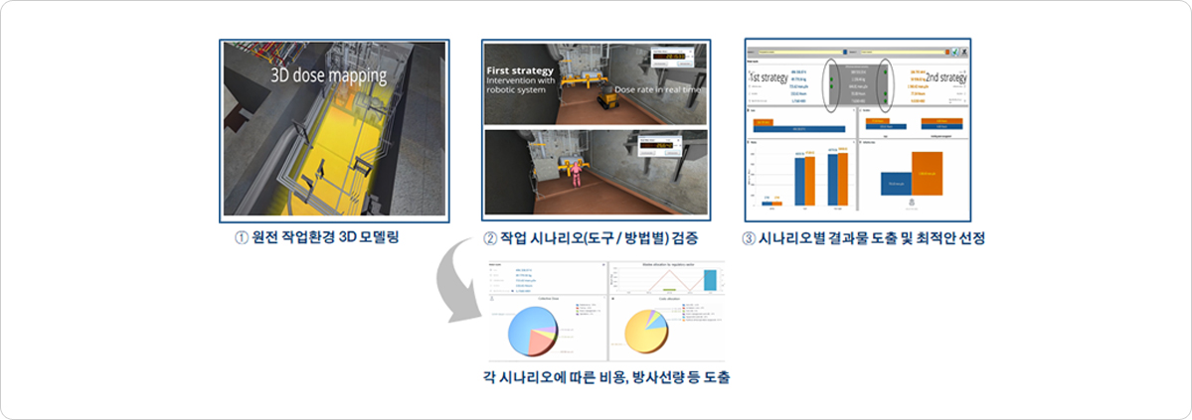Click the orange swatch beside second yellow field
Image resolution: width=1192 pixels, height=420 pixels.
(x=947, y=52)
